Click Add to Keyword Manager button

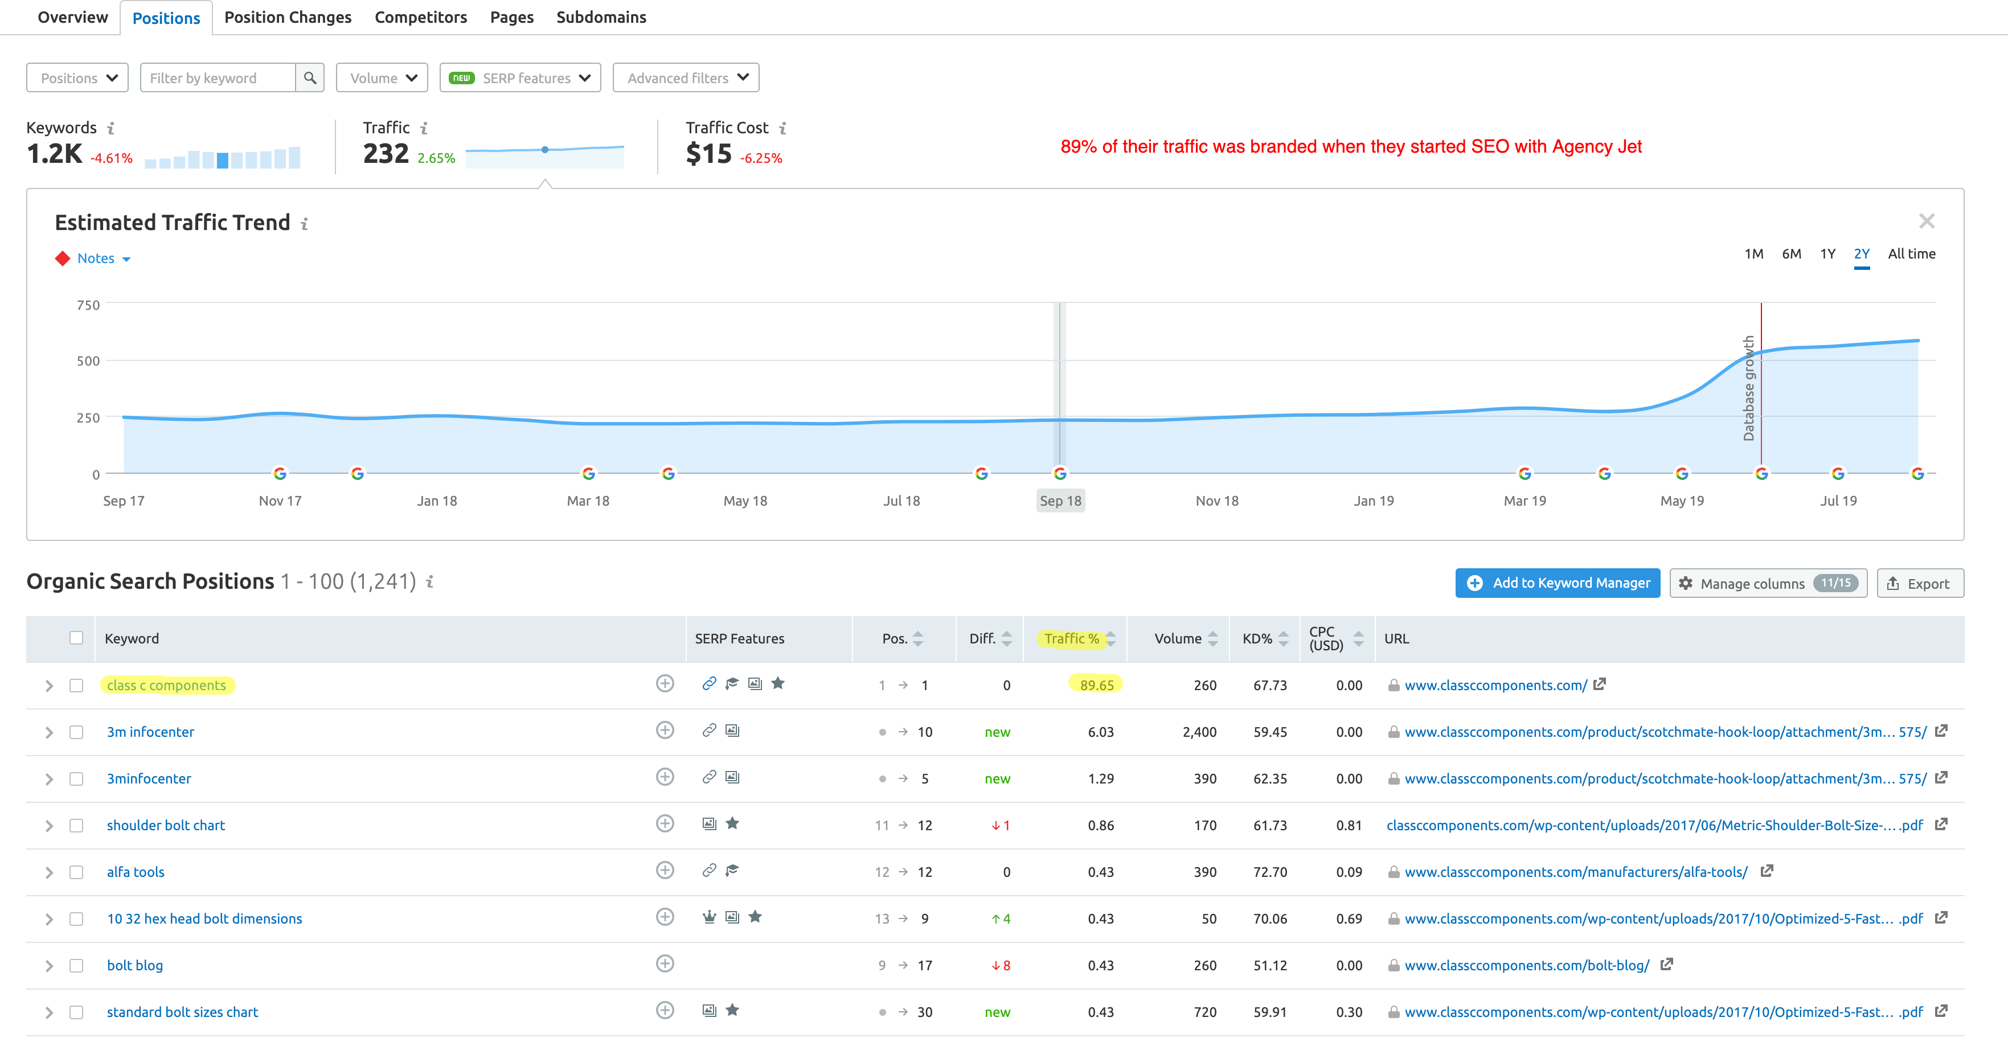pos(1556,583)
